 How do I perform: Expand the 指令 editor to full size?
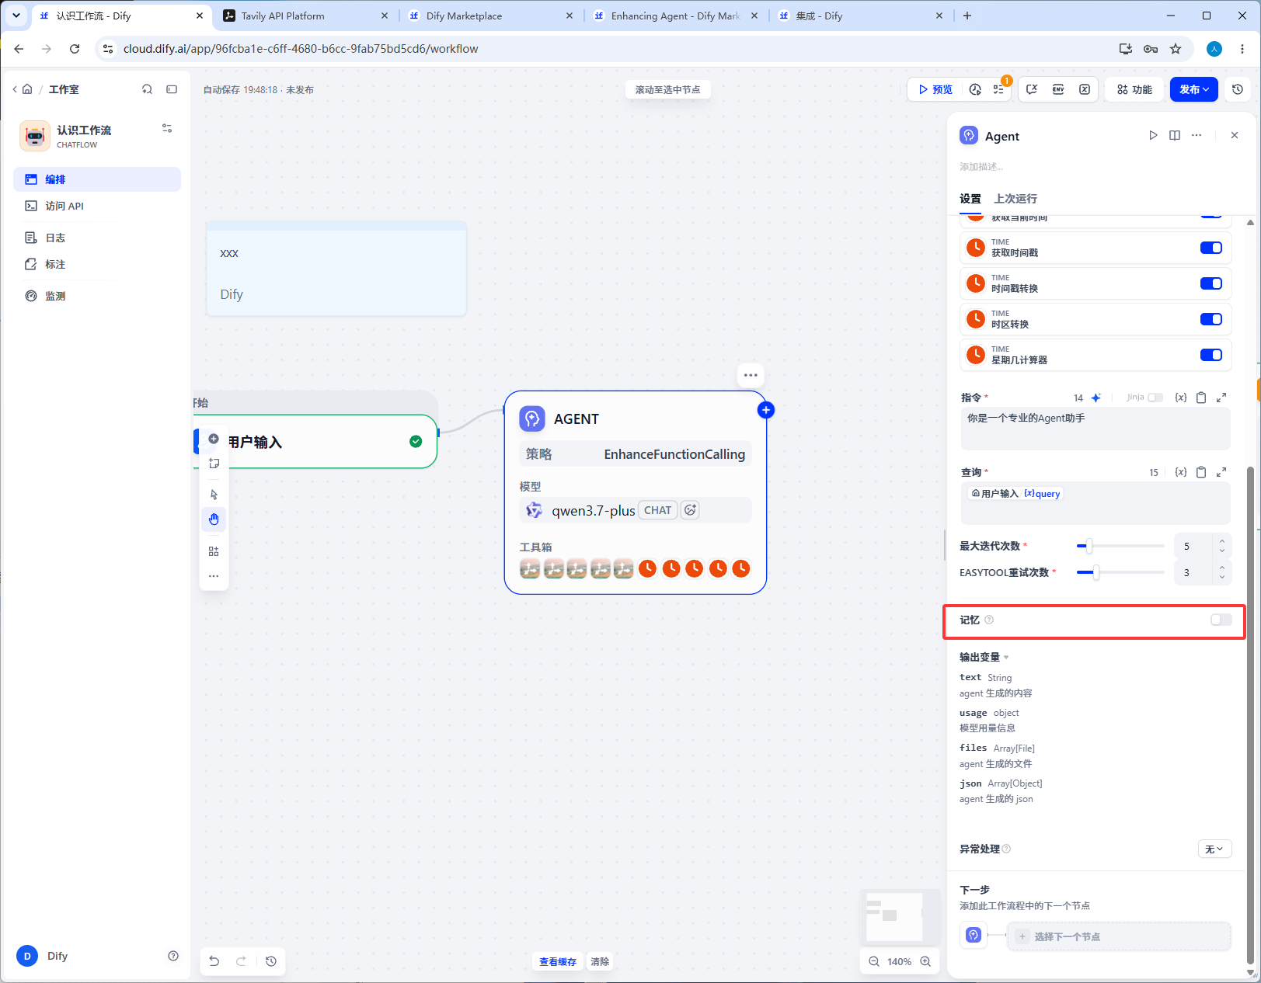pyautogui.click(x=1221, y=398)
